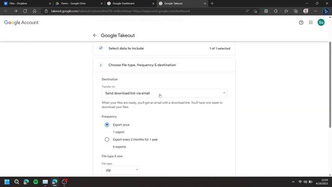This screenshot has height=187, width=332.
Task: Go to browser home page
Action: click(35, 11)
